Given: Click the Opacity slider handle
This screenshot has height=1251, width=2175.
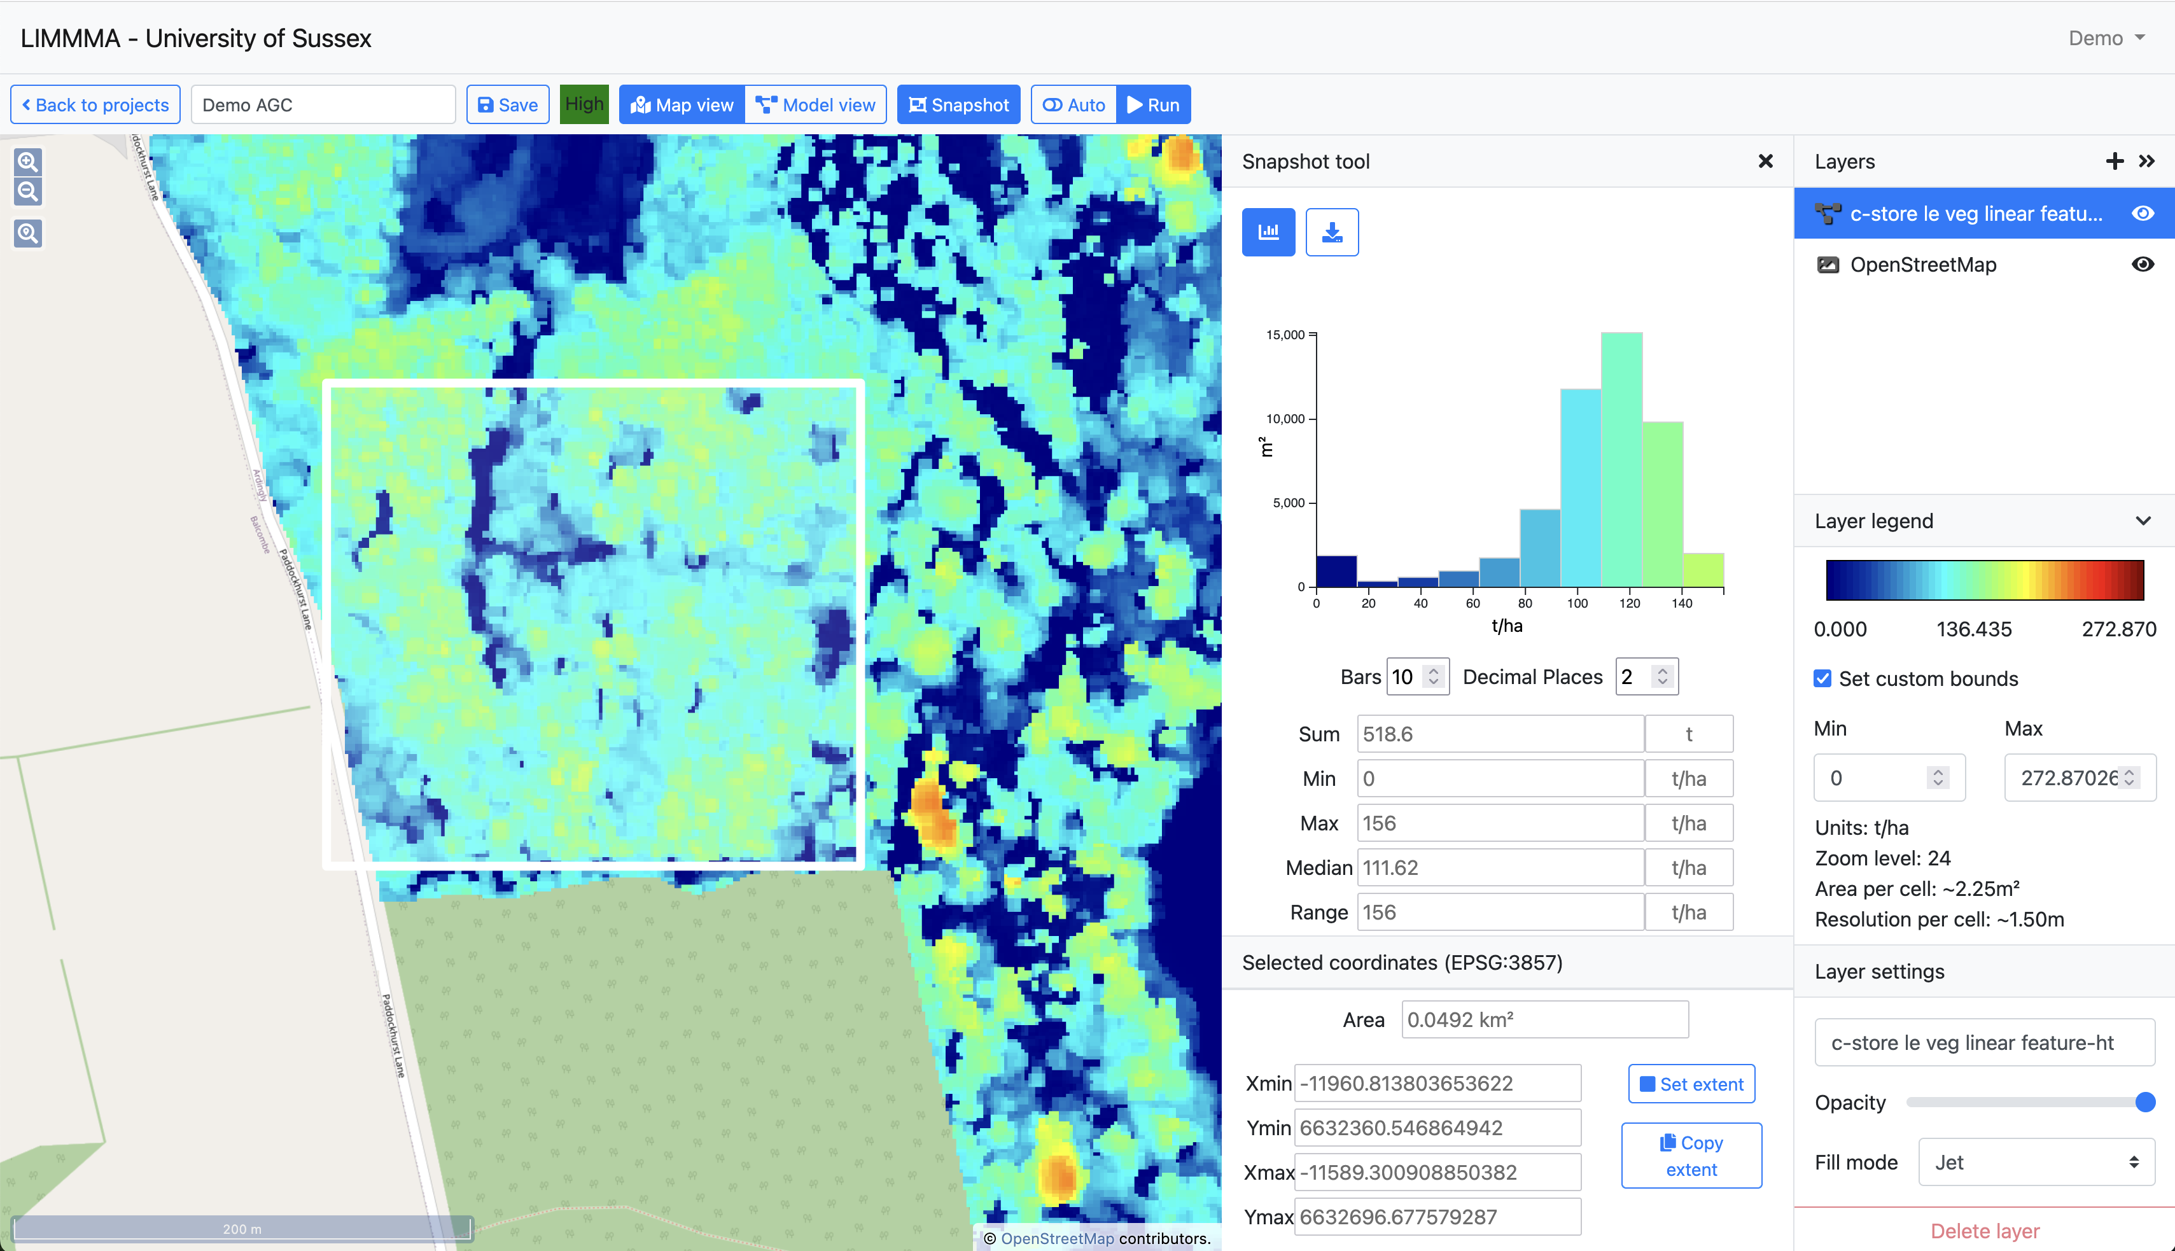Looking at the screenshot, I should (x=2144, y=1102).
